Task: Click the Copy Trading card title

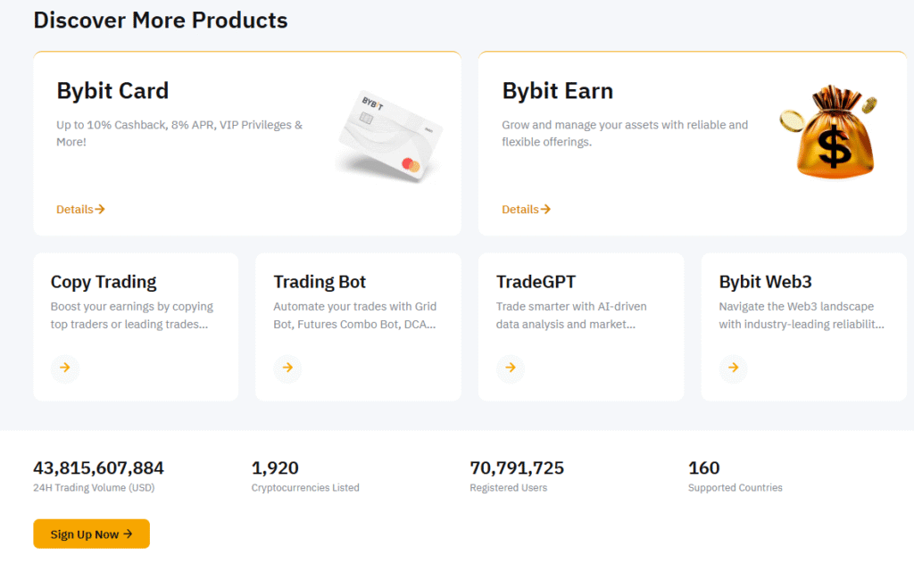Action: (x=104, y=281)
